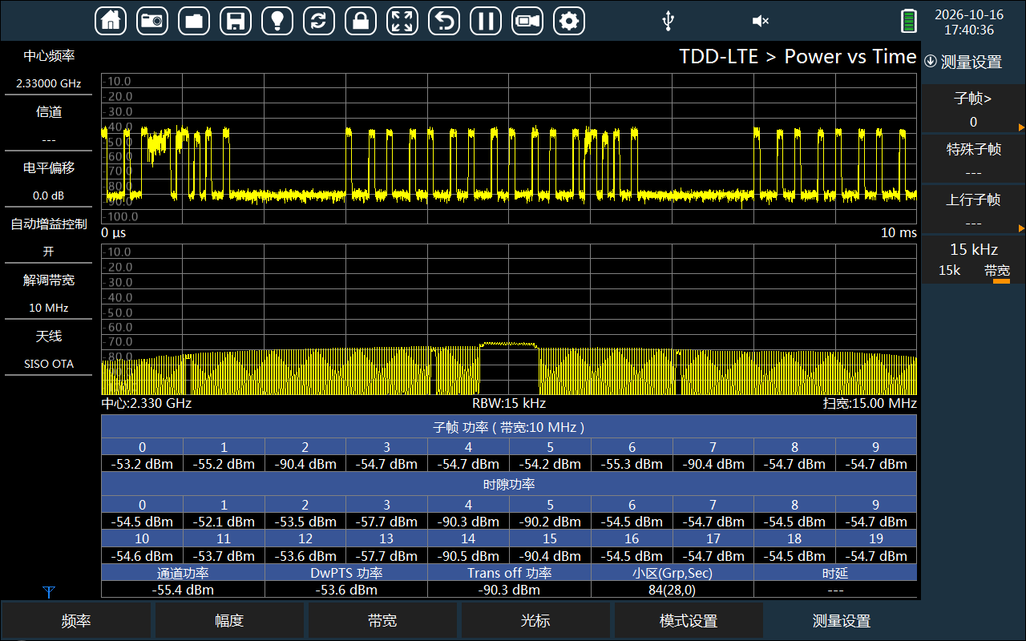The height and width of the screenshot is (641, 1026).
Task: Pause the measurement sweep
Action: [x=486, y=21]
